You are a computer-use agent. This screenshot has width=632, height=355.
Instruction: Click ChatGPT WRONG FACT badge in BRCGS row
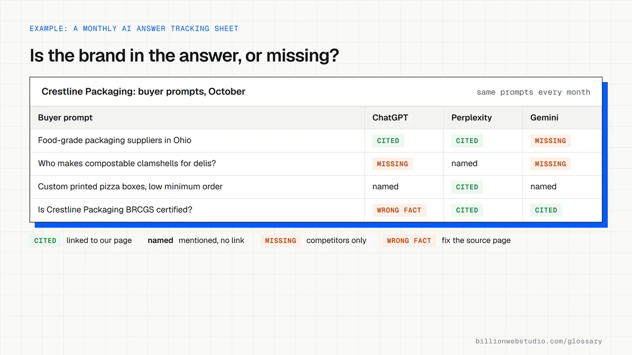click(399, 210)
